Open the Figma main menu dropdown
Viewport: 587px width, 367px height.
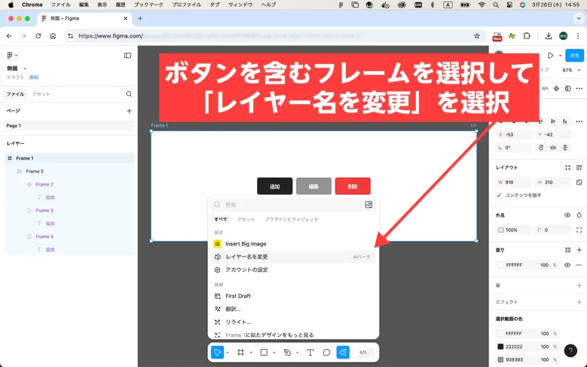click(x=12, y=55)
